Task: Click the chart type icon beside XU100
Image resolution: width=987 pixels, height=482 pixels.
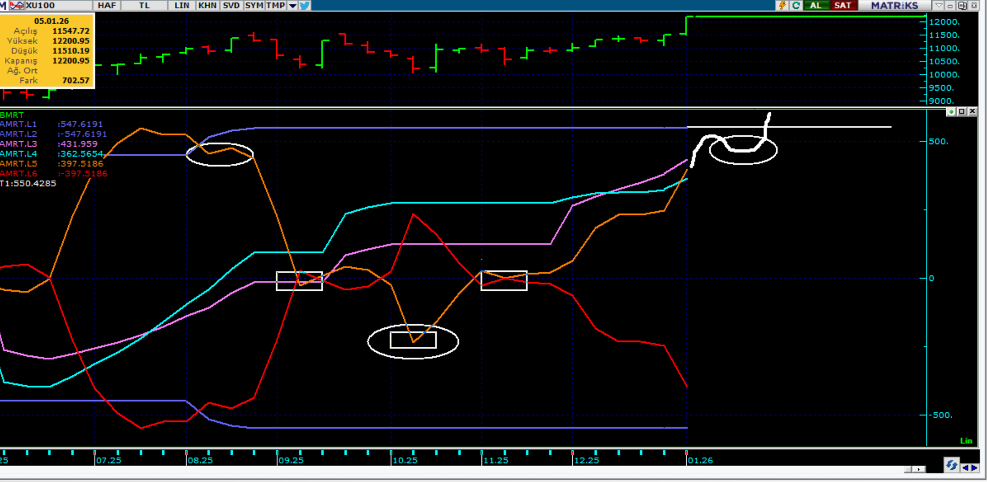Action: (16, 5)
